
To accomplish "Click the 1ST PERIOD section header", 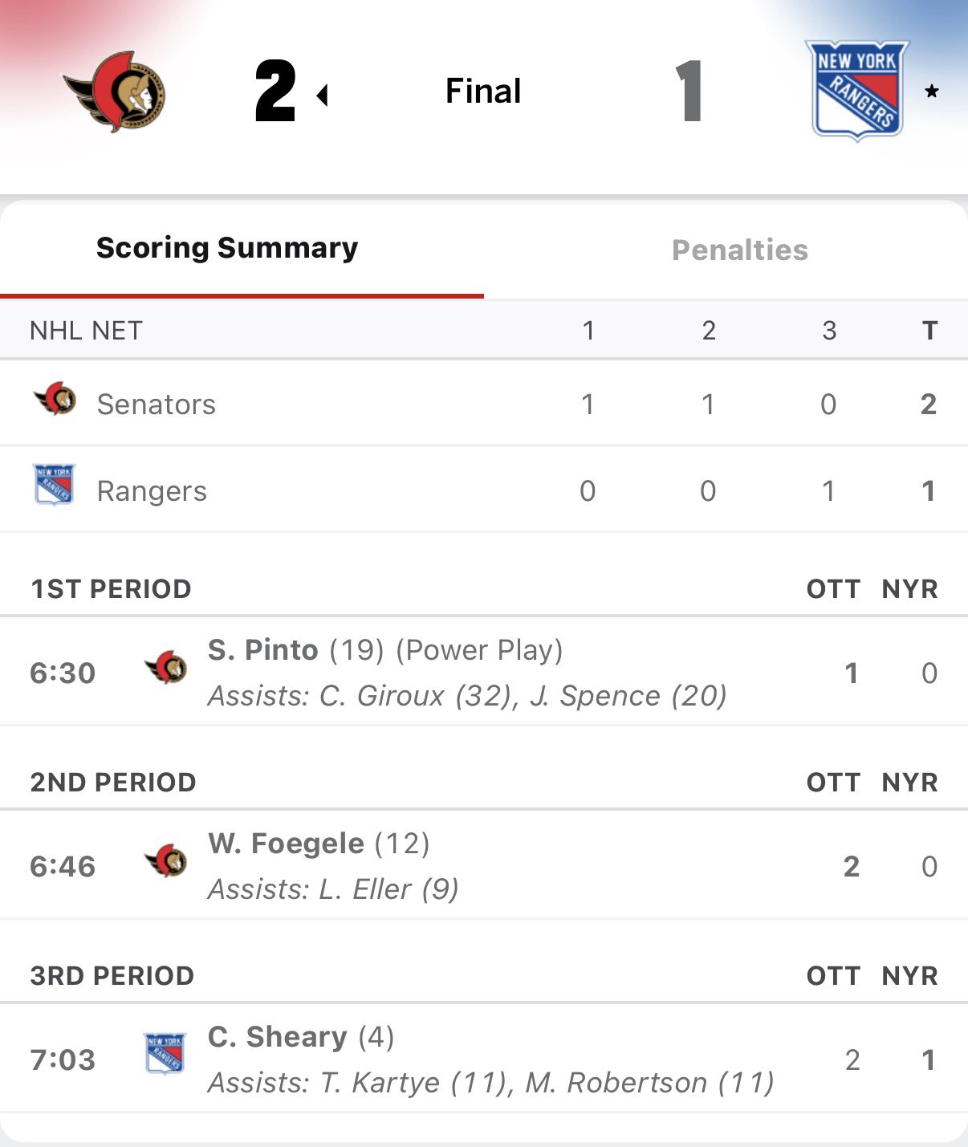I will click(111, 589).
